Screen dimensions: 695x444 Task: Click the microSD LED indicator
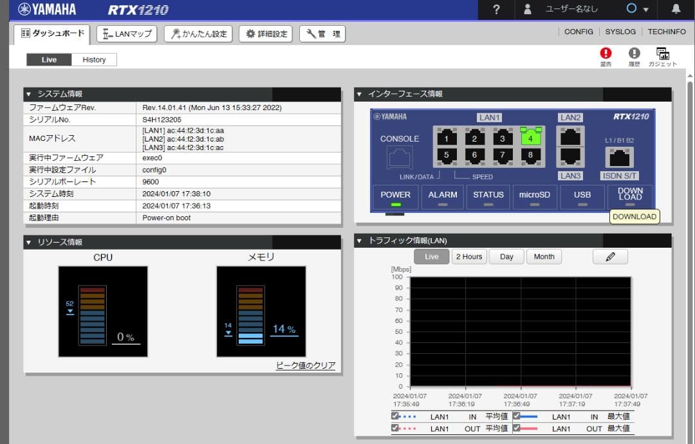click(x=535, y=204)
